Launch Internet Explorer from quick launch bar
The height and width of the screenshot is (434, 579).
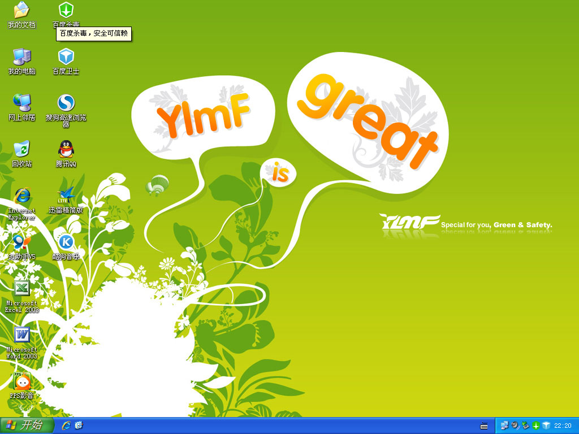pyautogui.click(x=66, y=426)
